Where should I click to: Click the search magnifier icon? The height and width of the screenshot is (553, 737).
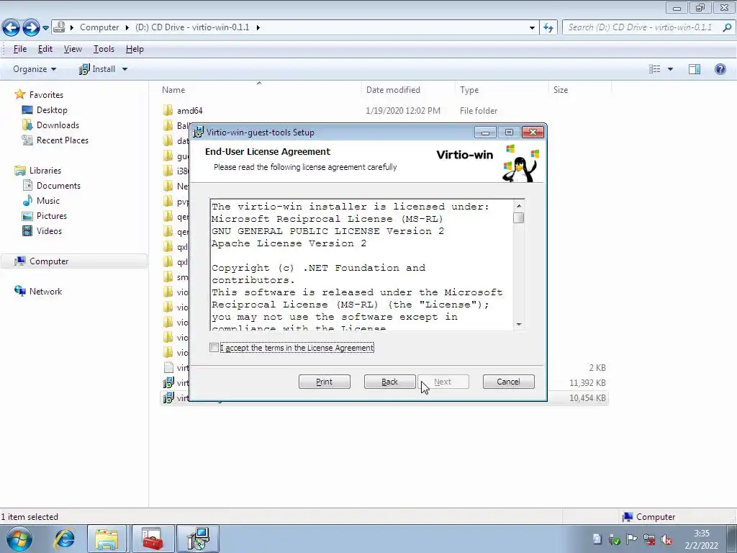pos(727,27)
